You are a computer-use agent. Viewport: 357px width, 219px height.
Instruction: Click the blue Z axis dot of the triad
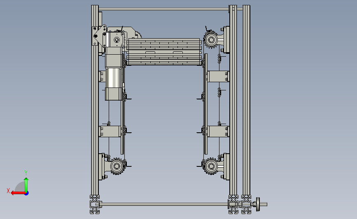pos(27,194)
